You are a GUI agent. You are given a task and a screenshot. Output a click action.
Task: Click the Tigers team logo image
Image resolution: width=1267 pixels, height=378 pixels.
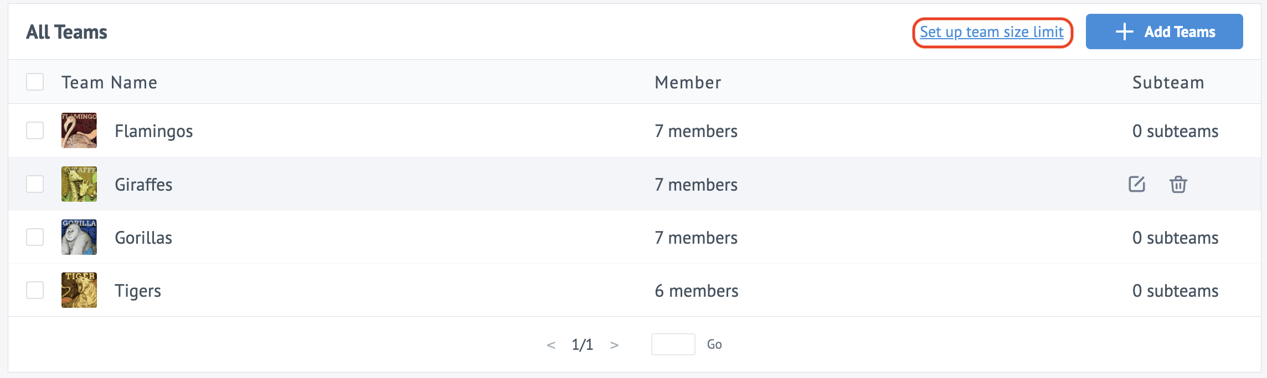(x=79, y=290)
